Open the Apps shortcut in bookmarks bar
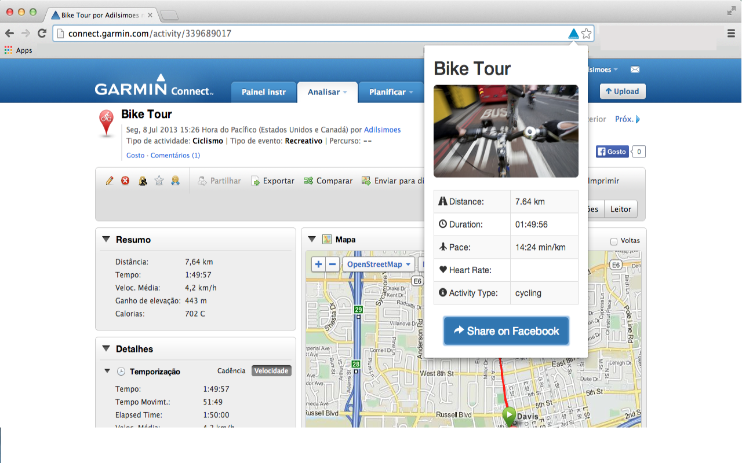742x463 pixels. tap(19, 50)
